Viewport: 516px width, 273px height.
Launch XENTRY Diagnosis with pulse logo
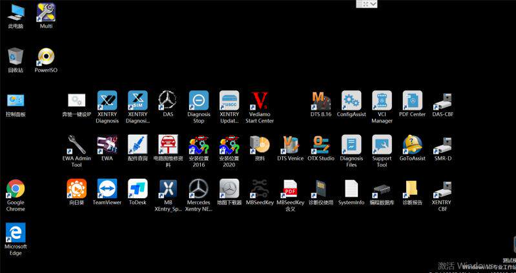pyautogui.click(x=107, y=100)
